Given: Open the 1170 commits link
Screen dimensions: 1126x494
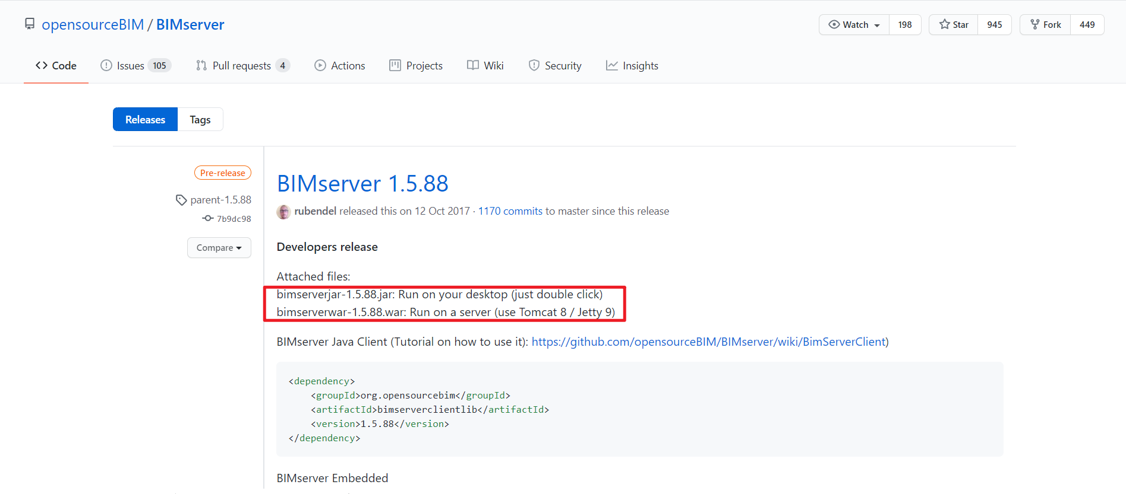Looking at the screenshot, I should point(510,211).
